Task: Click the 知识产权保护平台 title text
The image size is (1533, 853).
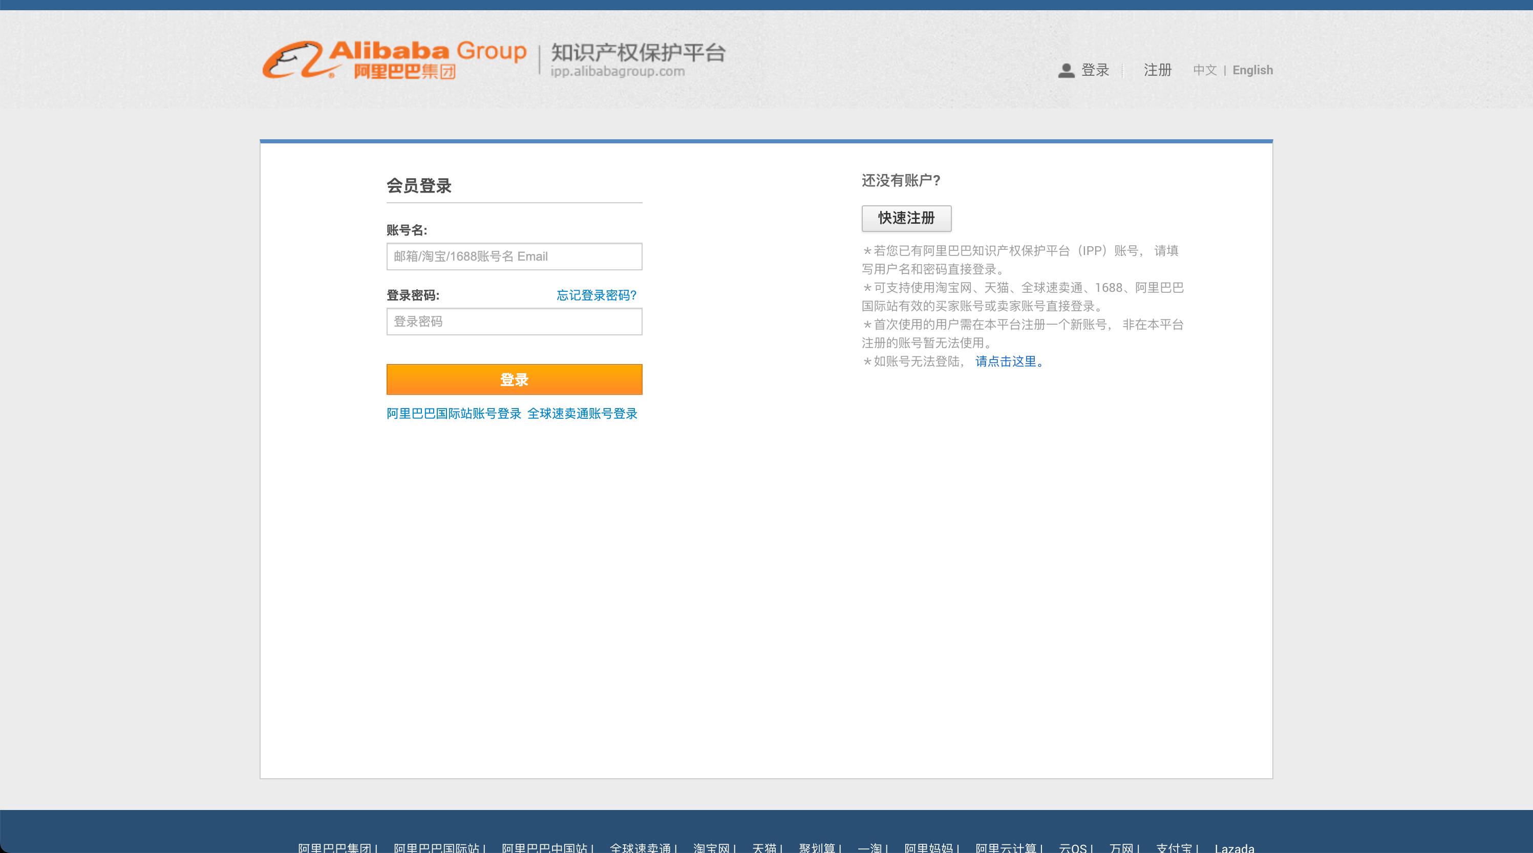Action: click(x=638, y=53)
